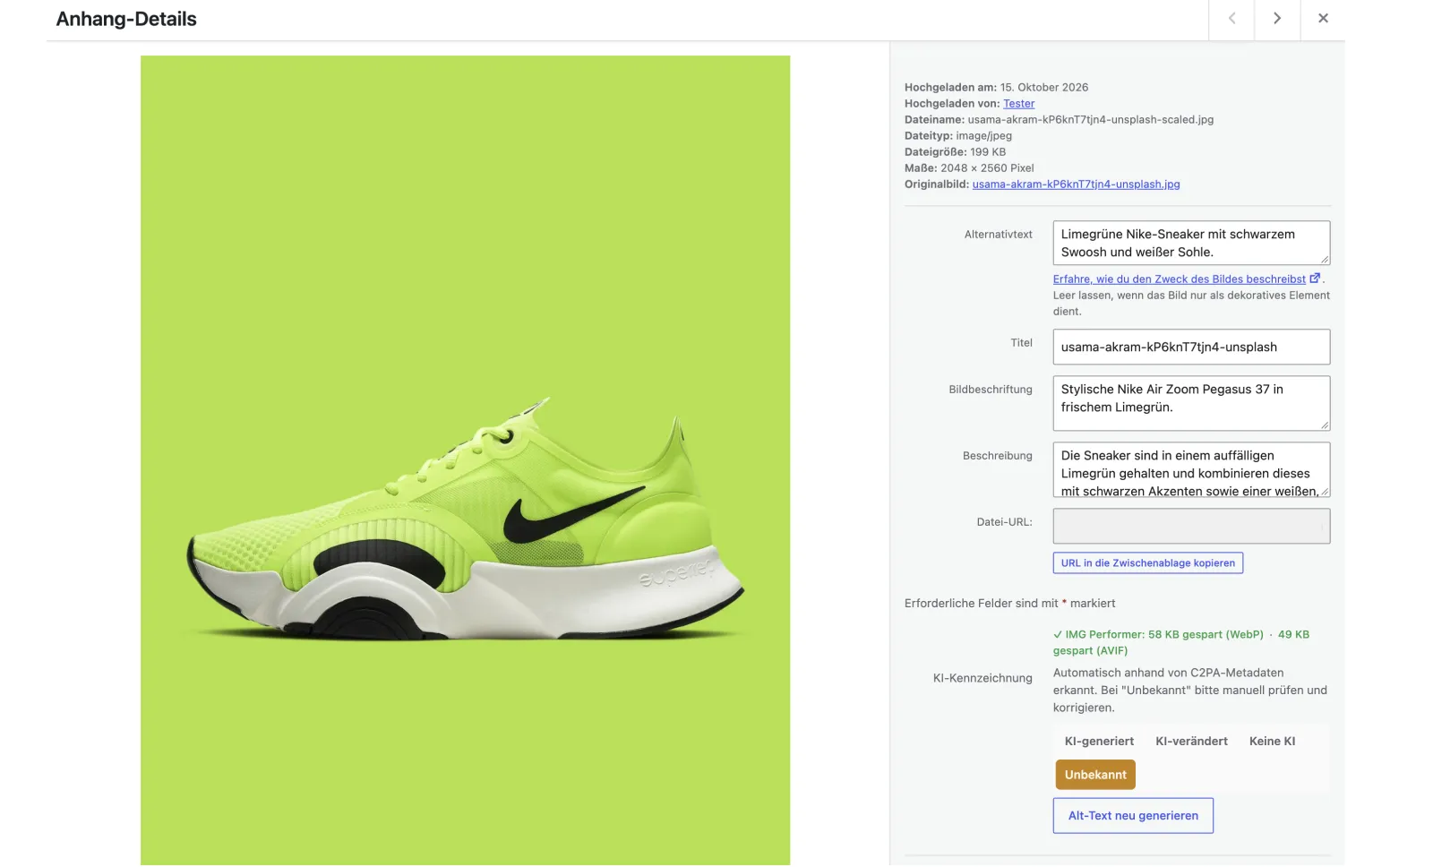Click the file name text 'usama-akram-kP6knT7tjn4-unsplash-scaled.jpg'
This screenshot has width=1433, height=867.
1090,120
